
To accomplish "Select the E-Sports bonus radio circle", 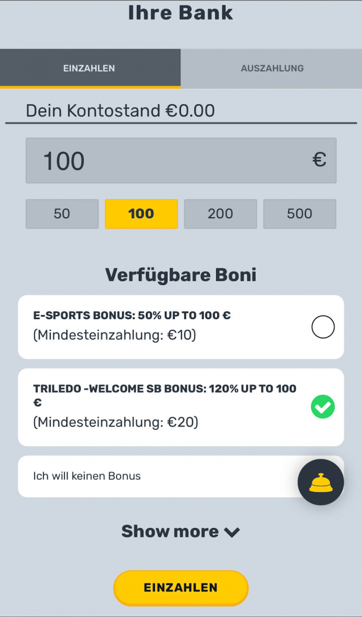I will pos(322,327).
